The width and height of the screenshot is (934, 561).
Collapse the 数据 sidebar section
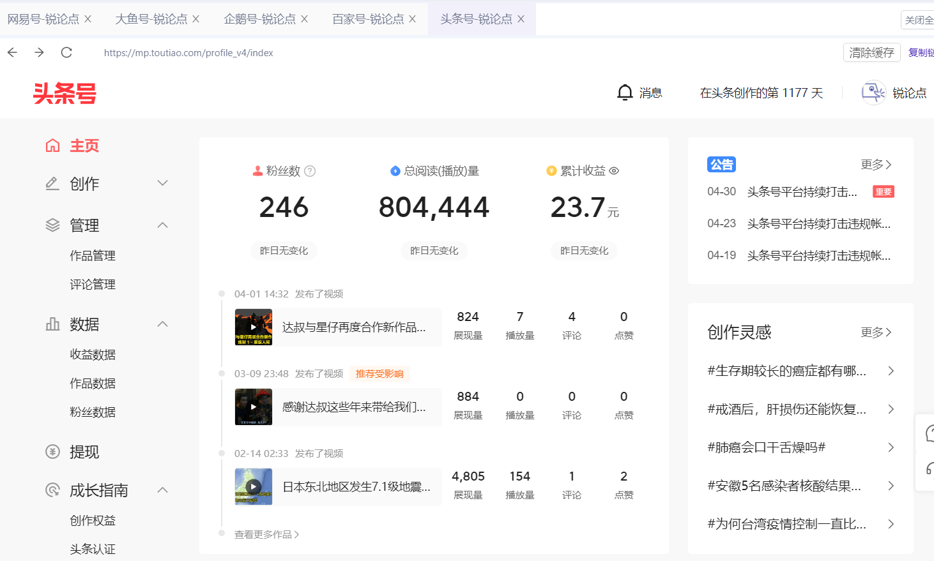point(162,324)
